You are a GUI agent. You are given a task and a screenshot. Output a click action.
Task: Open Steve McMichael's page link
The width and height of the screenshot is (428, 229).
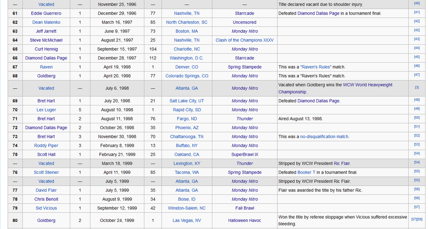click(46, 40)
